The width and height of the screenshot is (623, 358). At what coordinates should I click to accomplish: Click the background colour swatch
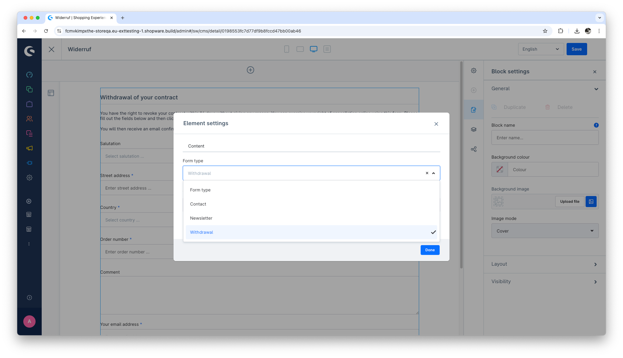(500, 169)
